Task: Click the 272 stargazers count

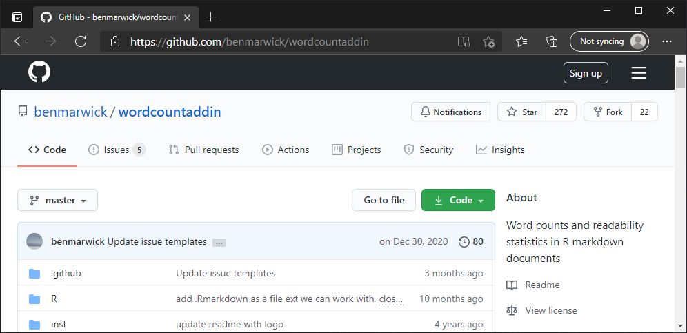Action: [561, 112]
